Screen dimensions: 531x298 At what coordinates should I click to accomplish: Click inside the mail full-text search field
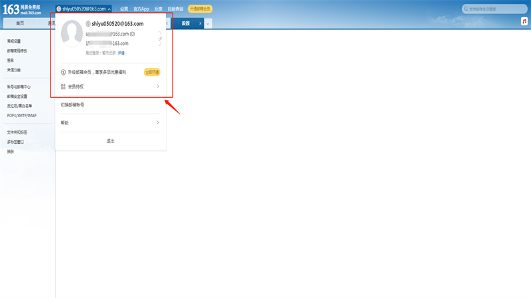coord(494,9)
